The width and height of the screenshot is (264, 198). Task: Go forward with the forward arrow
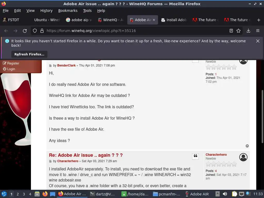tap(15, 31)
